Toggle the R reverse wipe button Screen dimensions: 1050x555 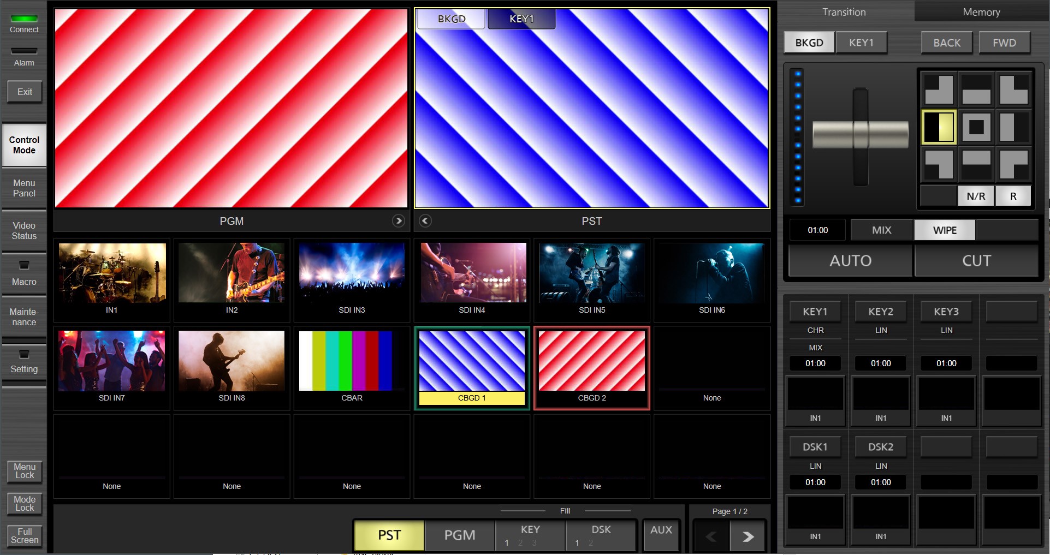click(x=1013, y=196)
